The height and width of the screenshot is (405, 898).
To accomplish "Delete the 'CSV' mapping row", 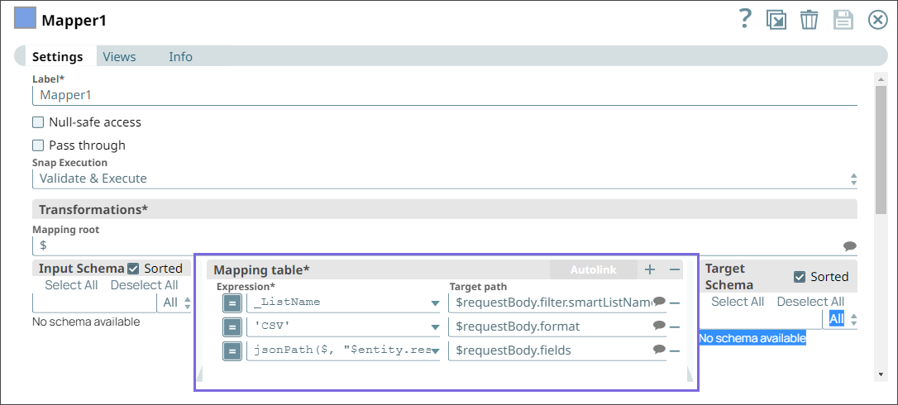I will pyautogui.click(x=675, y=327).
